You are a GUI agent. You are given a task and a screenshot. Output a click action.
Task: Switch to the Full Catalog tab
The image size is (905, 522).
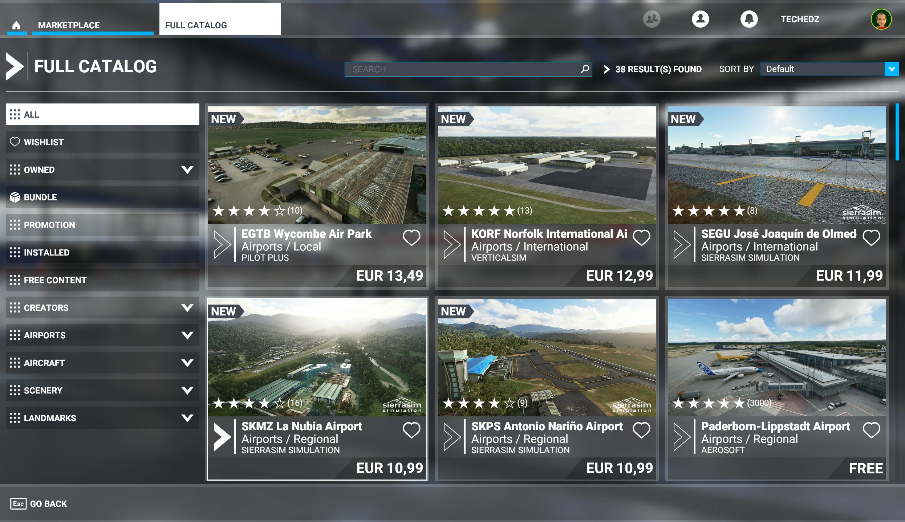[196, 25]
